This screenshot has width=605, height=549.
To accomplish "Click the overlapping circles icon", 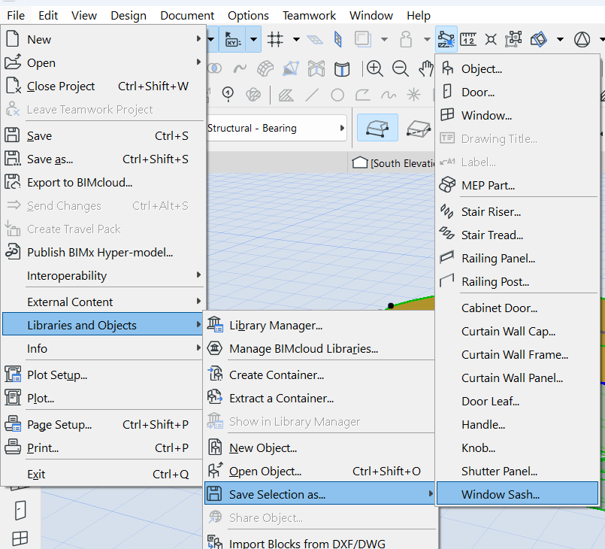I will [x=214, y=69].
